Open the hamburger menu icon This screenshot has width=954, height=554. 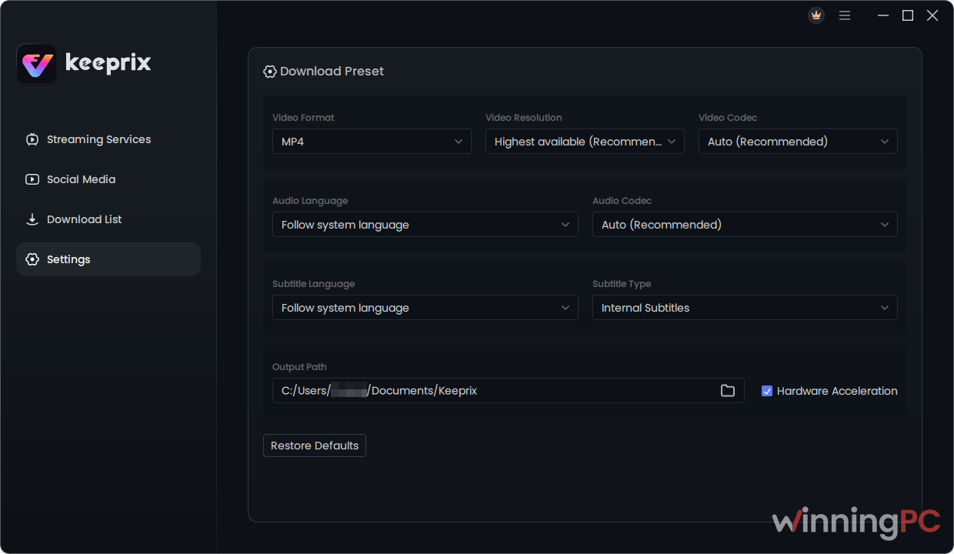(x=845, y=15)
